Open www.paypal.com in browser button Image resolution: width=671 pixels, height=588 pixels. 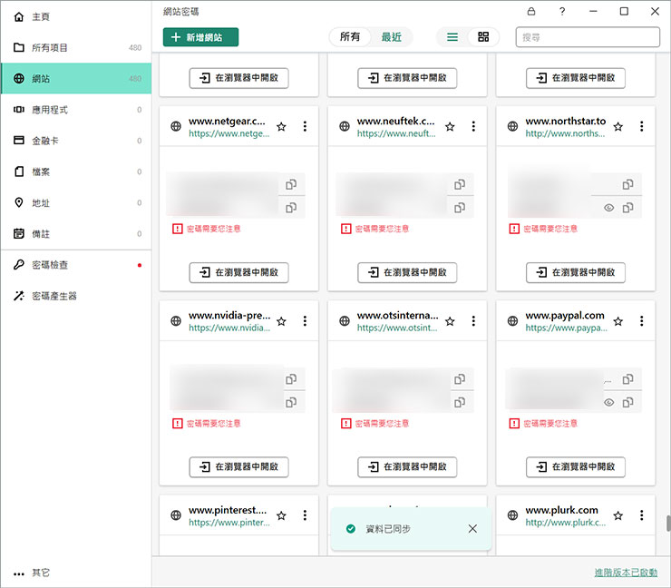[x=576, y=466]
